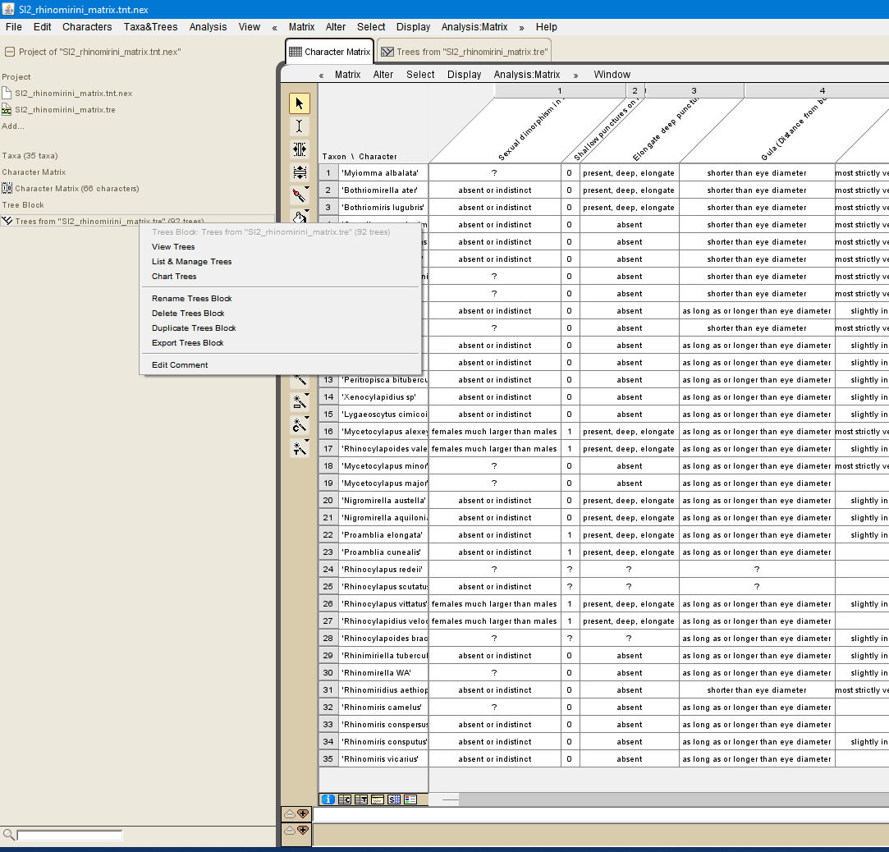
Task: Open the taxa list icon marked T
Action: point(361,799)
